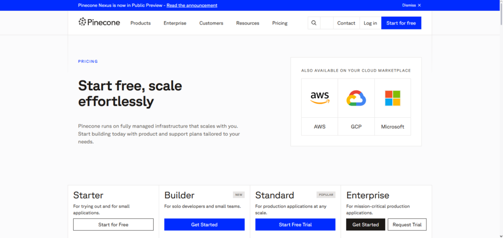Open the Products menu
Viewport: 503px width, 238px height.
pyautogui.click(x=140, y=23)
